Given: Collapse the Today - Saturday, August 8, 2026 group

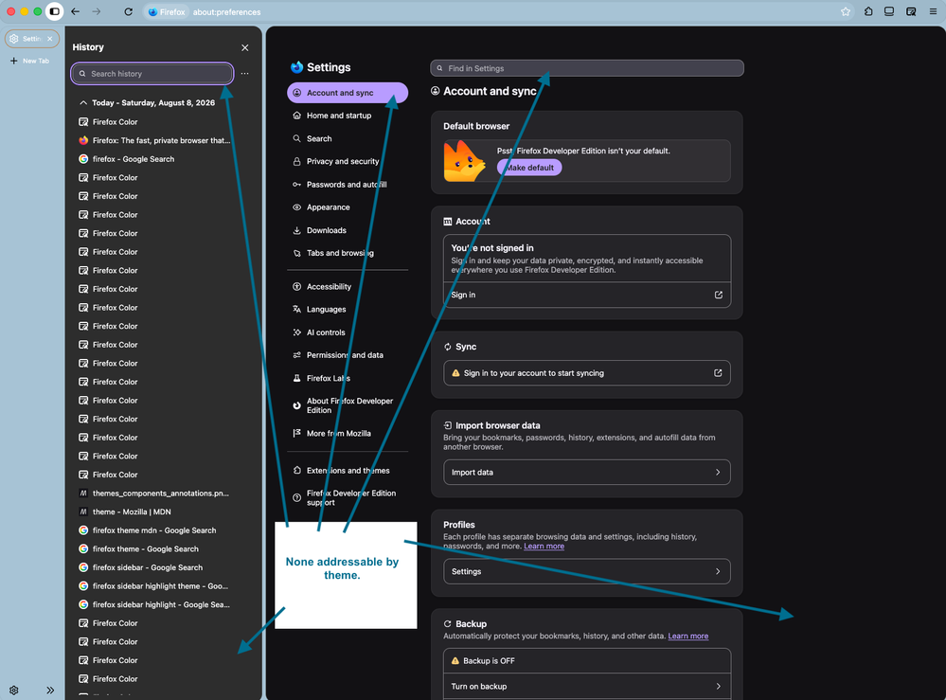Looking at the screenshot, I should [x=83, y=102].
